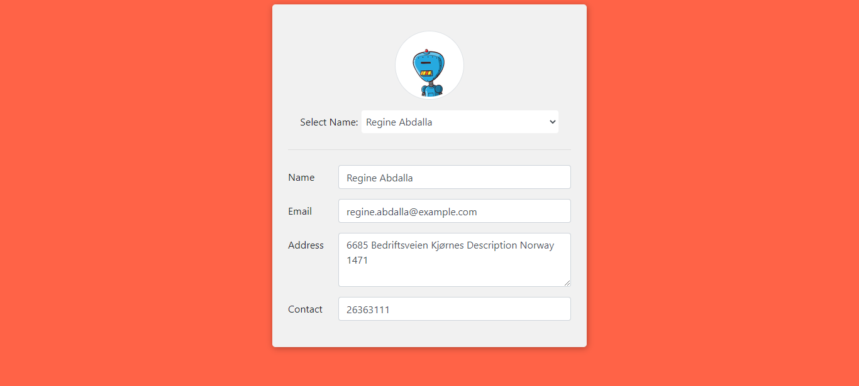The width and height of the screenshot is (859, 386).
Task: Click the blue robot avatar image
Action: click(429, 73)
